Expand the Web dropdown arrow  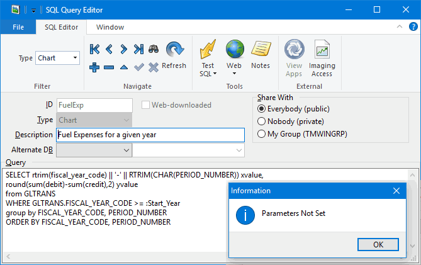234,73
